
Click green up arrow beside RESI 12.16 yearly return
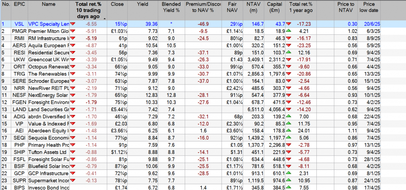288,53
